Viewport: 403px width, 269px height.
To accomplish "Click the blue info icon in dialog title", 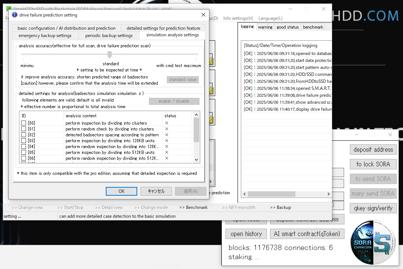I will coord(15,15).
